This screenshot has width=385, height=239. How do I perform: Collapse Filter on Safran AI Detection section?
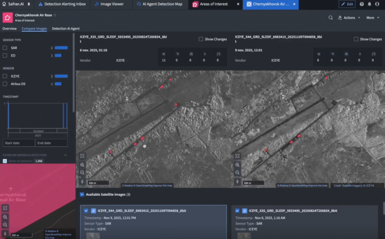pyautogui.click(x=66, y=155)
